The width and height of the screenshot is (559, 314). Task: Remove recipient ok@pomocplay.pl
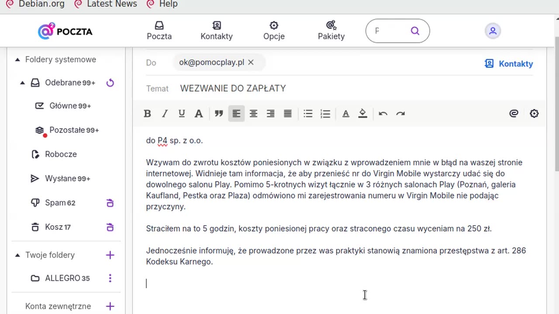click(251, 62)
